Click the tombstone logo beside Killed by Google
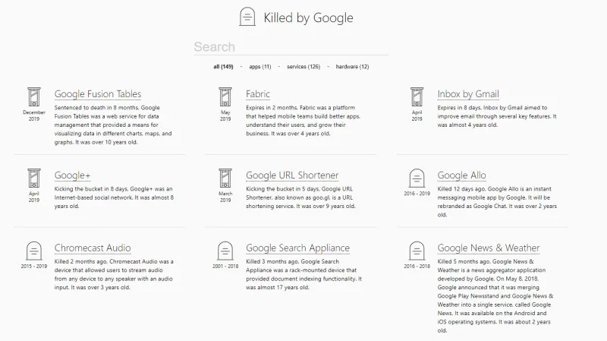The image size is (607, 341). tap(247, 17)
